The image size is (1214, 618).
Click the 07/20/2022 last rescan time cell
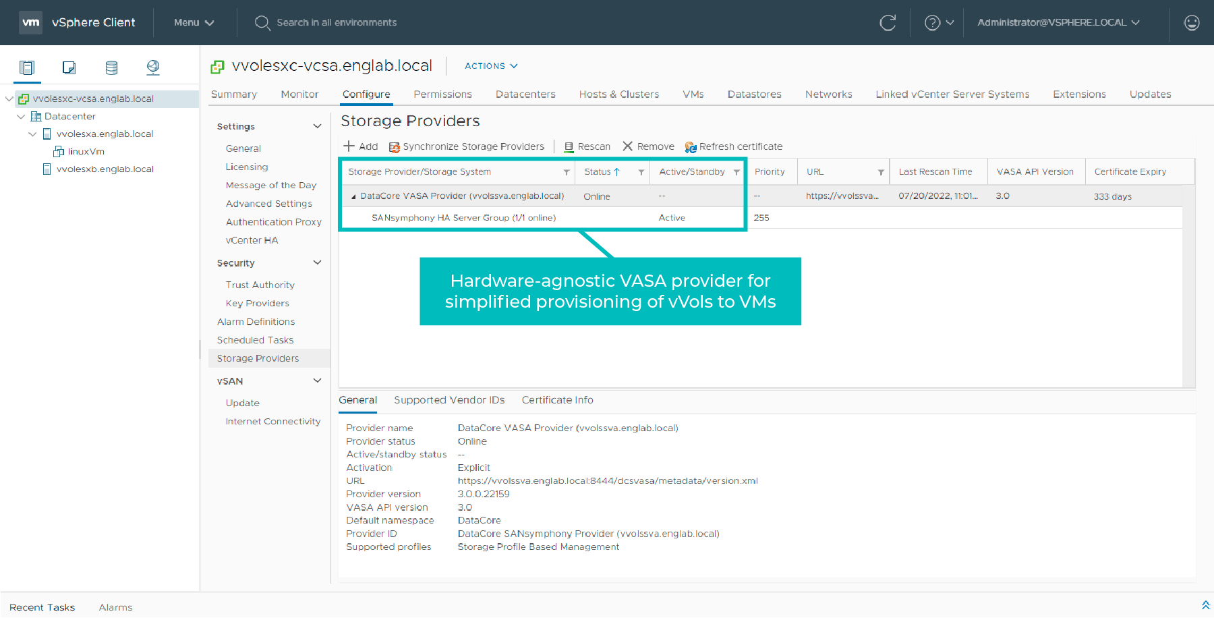938,196
